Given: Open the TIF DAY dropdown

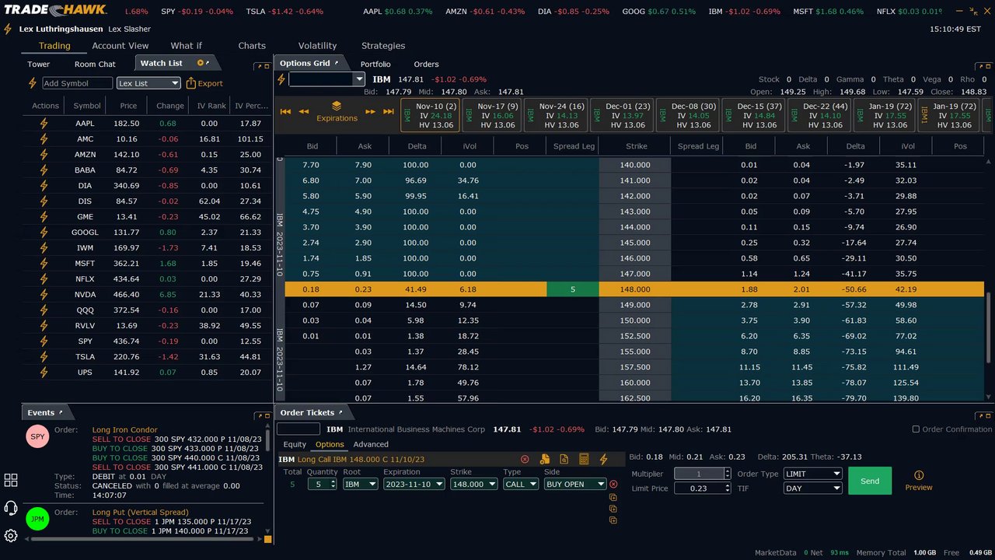Looking at the screenshot, I should [x=812, y=488].
